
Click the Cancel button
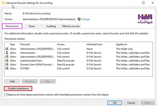[131, 103]
